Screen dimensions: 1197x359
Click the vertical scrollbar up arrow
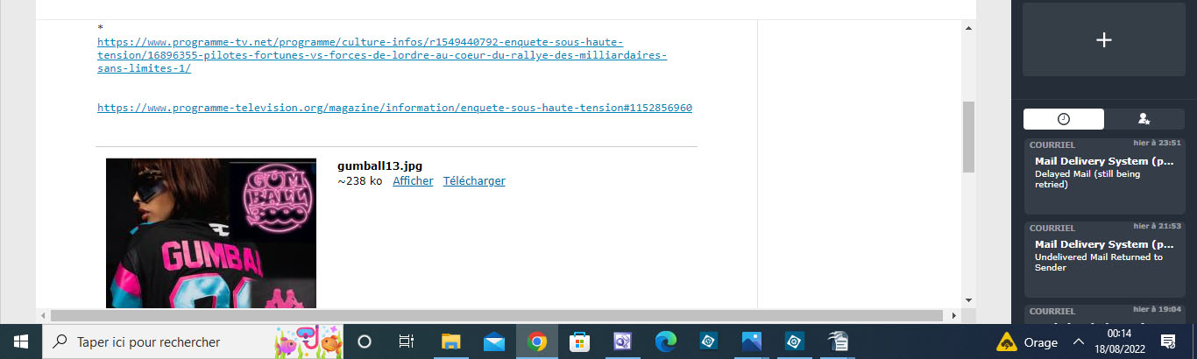tap(968, 28)
